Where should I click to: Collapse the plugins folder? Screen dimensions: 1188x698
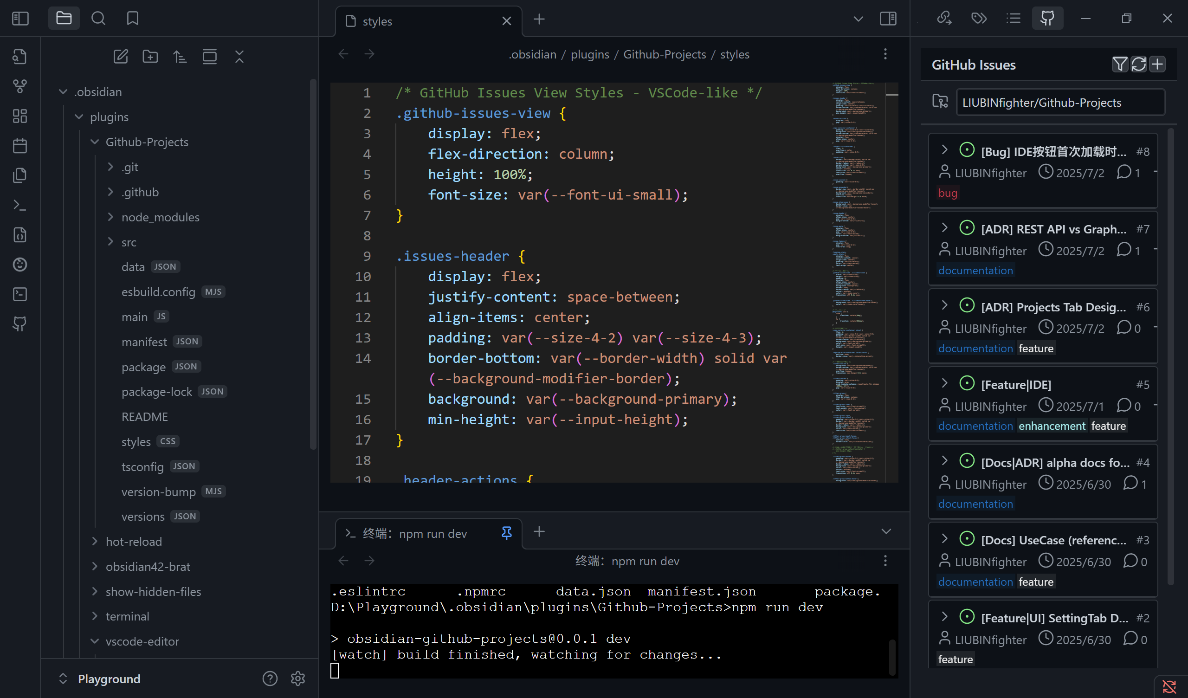[79, 117]
